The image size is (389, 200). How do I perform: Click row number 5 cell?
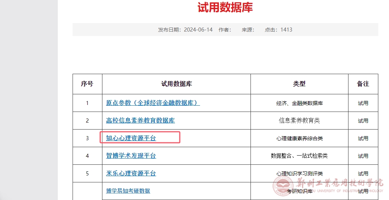coord(87,174)
